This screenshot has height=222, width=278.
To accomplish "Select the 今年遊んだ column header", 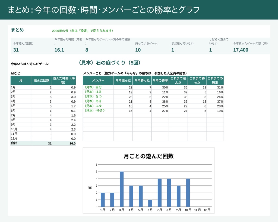I will pos(123,80).
